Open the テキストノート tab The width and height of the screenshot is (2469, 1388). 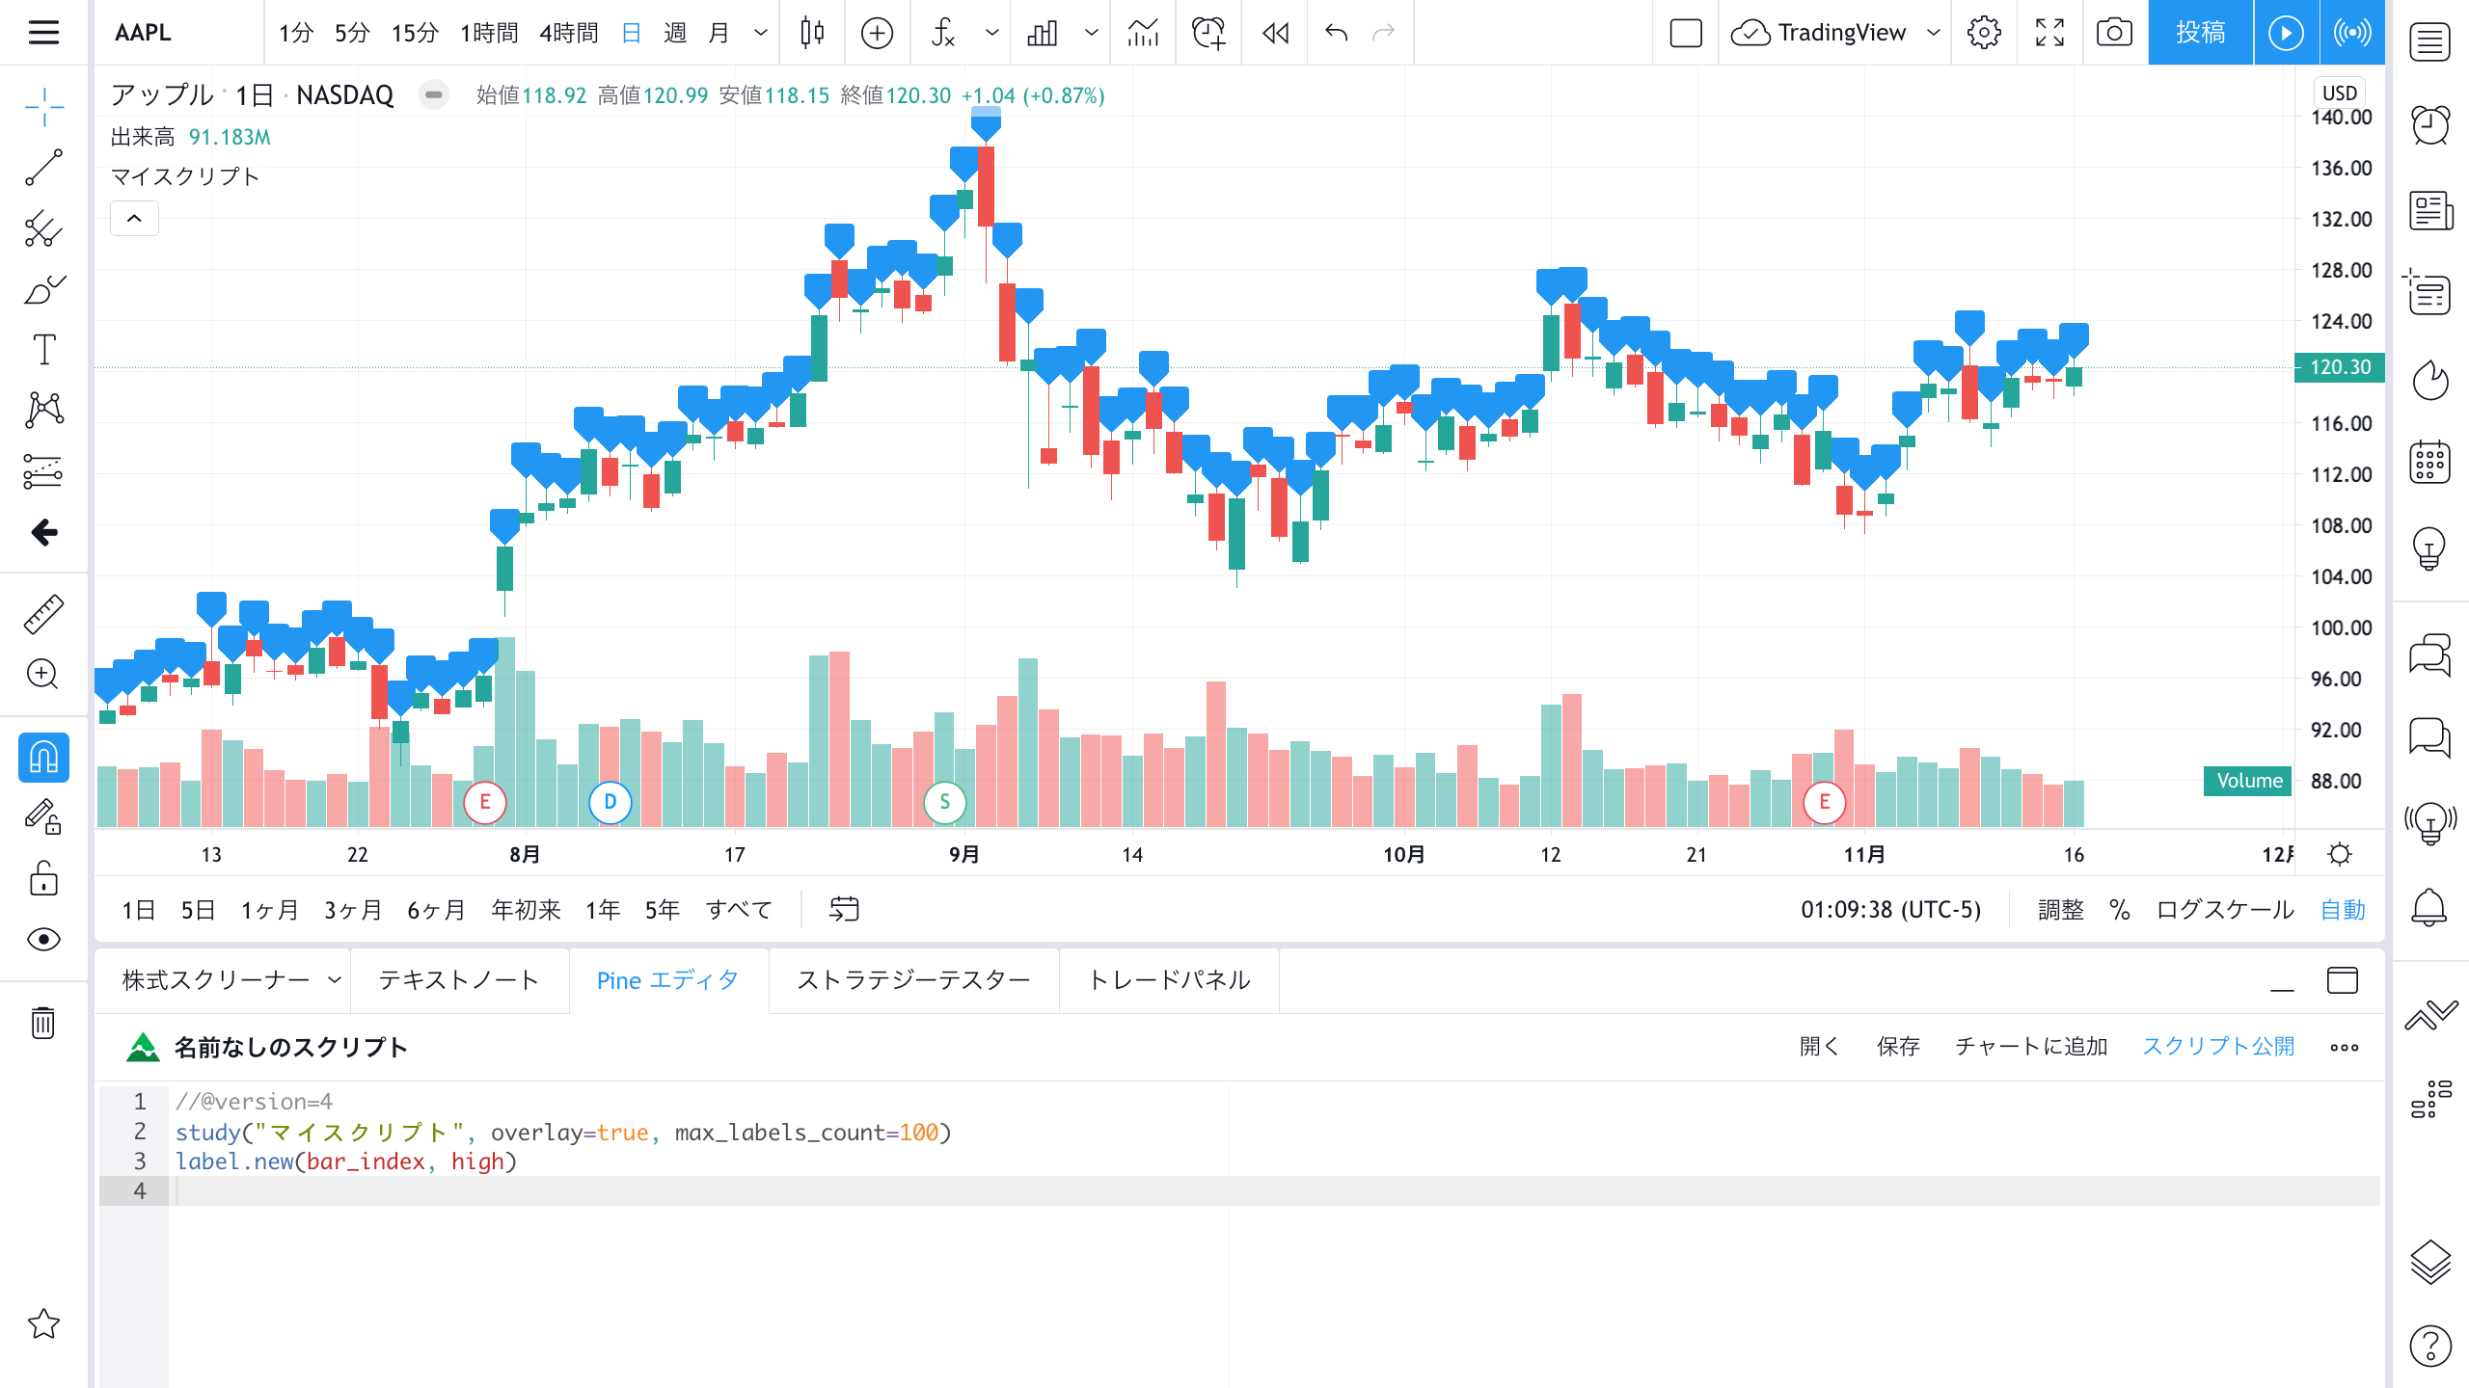[x=458, y=980]
